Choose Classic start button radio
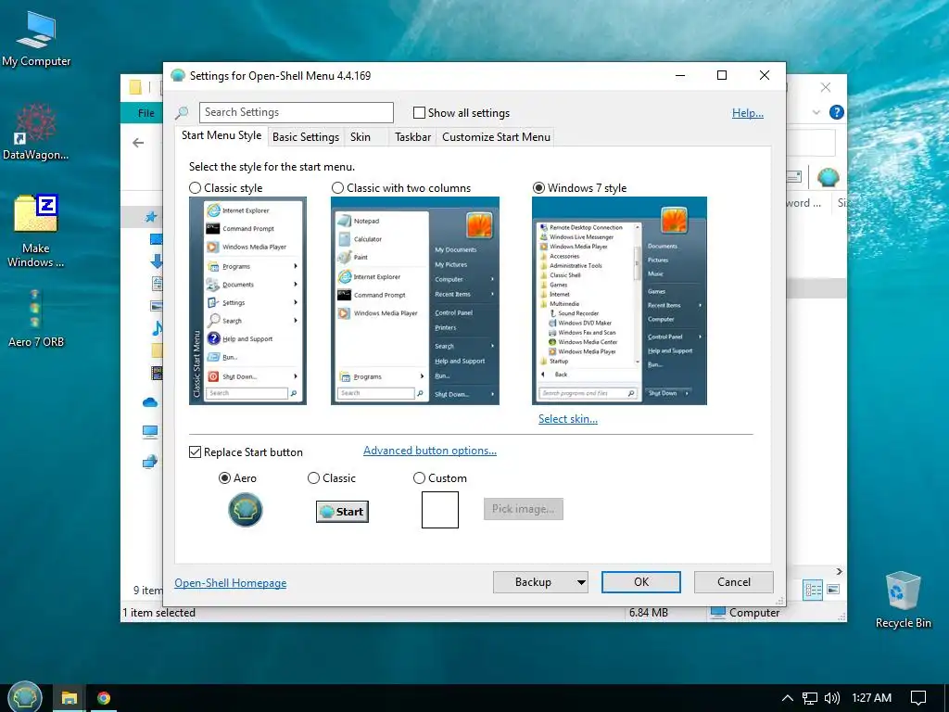949x712 pixels. pyautogui.click(x=313, y=478)
